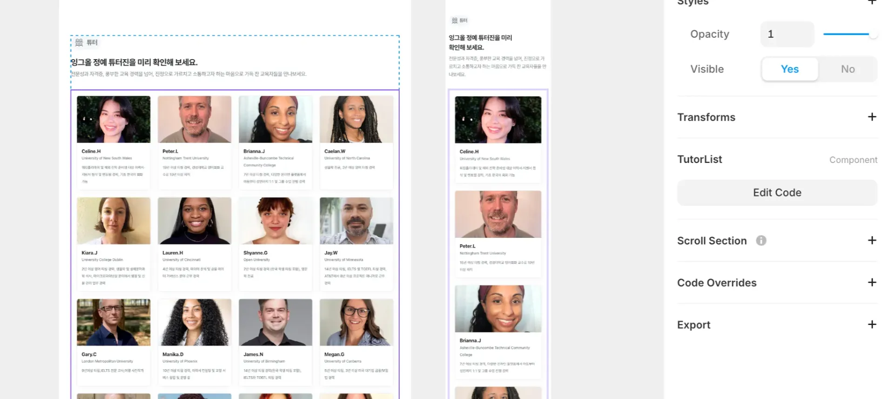Expand the Scroll Section plus icon

pyautogui.click(x=872, y=240)
